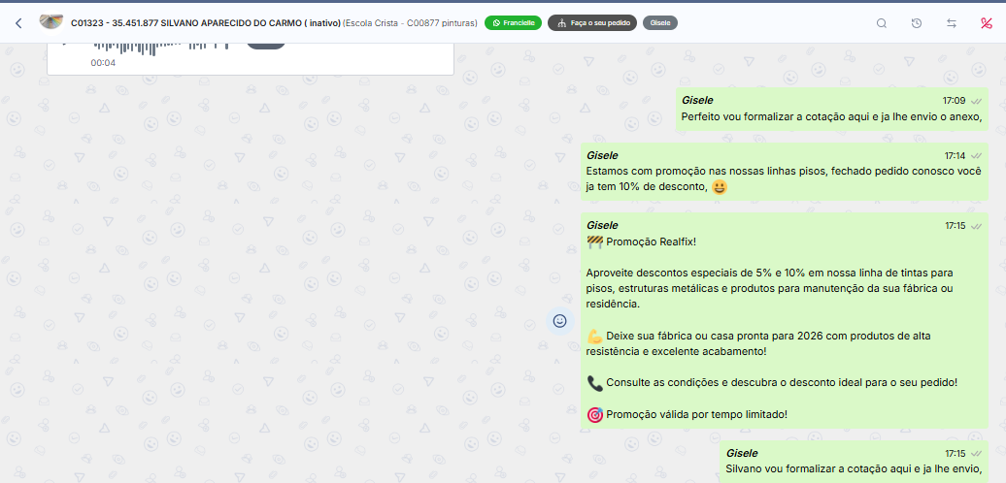
Task: Click the red icon in header
Action: pyautogui.click(x=987, y=23)
